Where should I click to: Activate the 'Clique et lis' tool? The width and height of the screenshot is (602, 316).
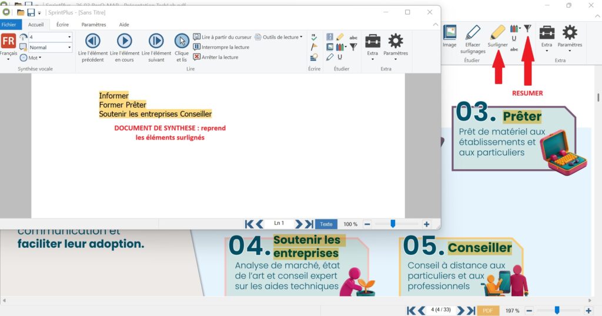[x=182, y=41]
